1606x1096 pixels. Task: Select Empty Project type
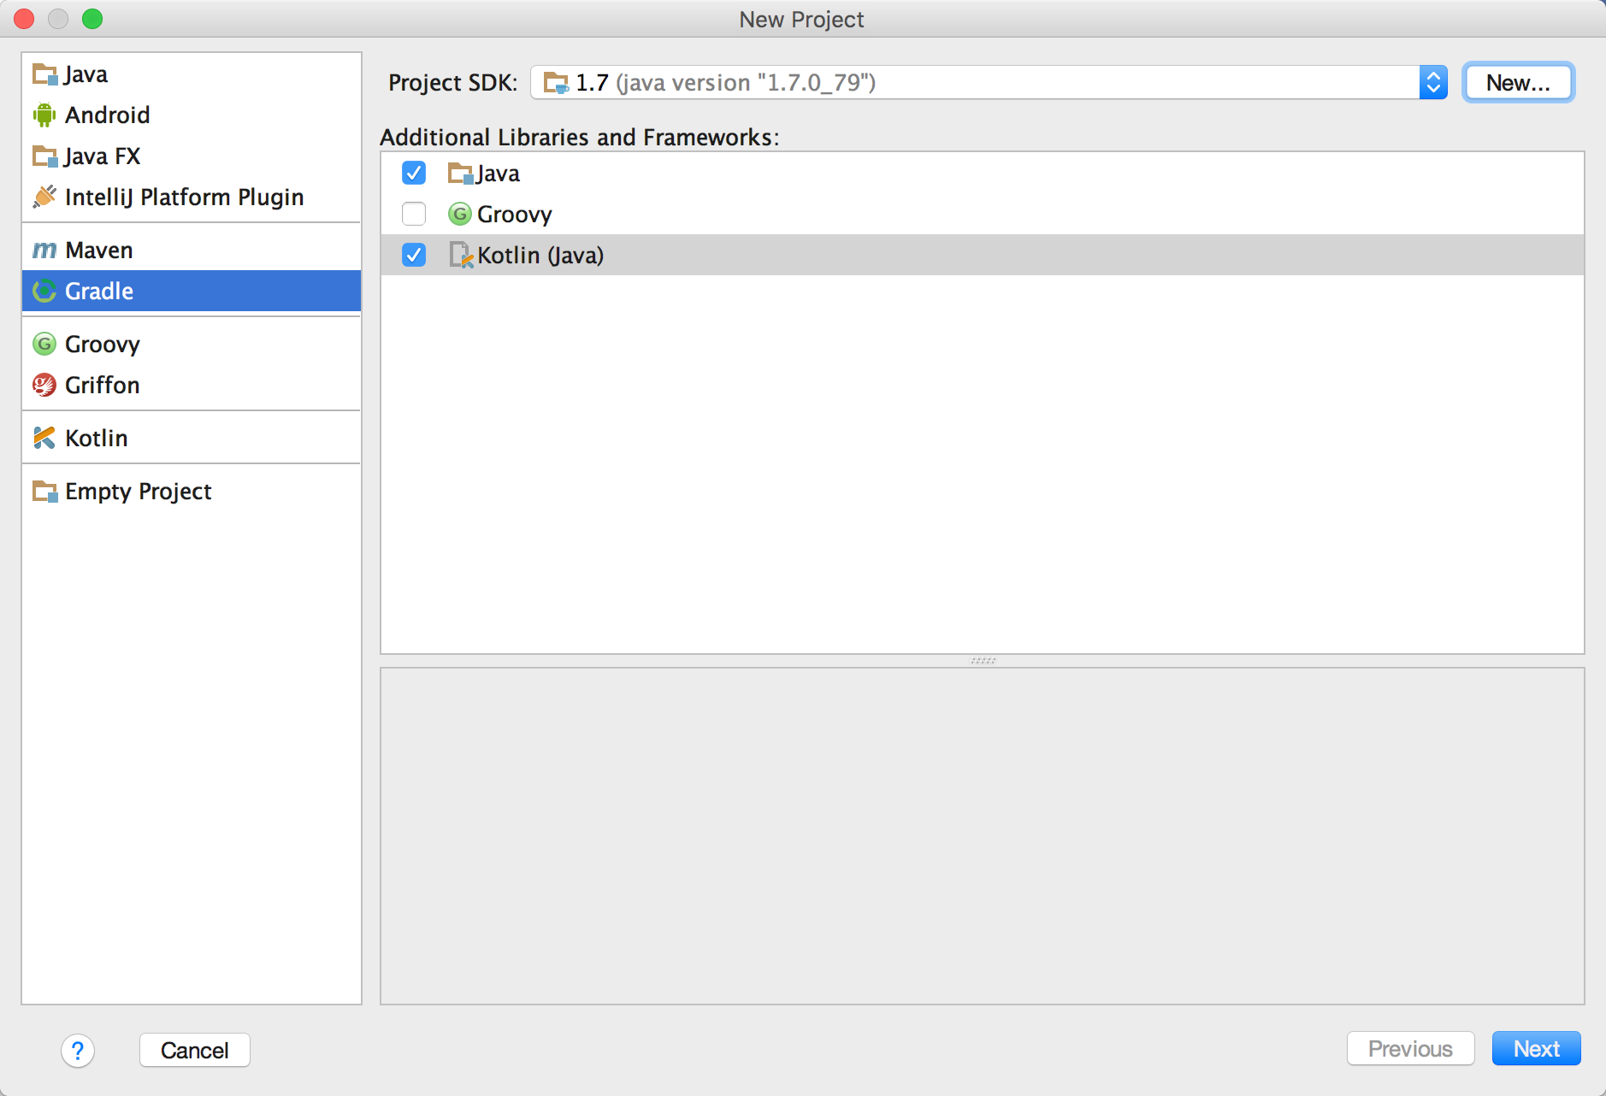(x=192, y=492)
